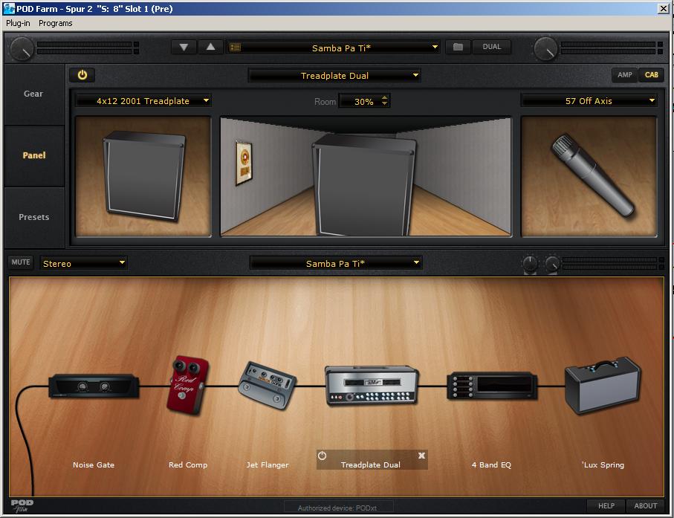Viewport: 674px width, 518px height.
Task: Toggle the MUTE button
Action: point(21,262)
